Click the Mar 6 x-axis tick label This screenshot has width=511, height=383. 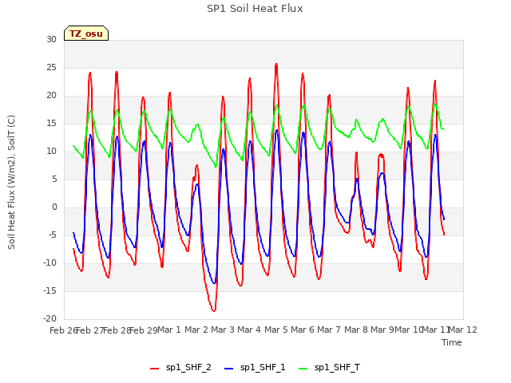[x=303, y=330]
